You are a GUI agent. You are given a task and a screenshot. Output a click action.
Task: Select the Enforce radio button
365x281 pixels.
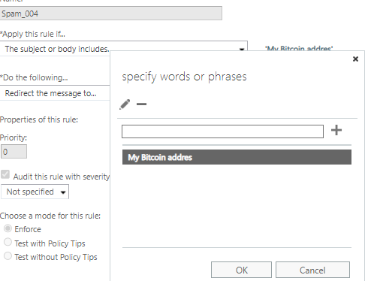[x=8, y=228]
